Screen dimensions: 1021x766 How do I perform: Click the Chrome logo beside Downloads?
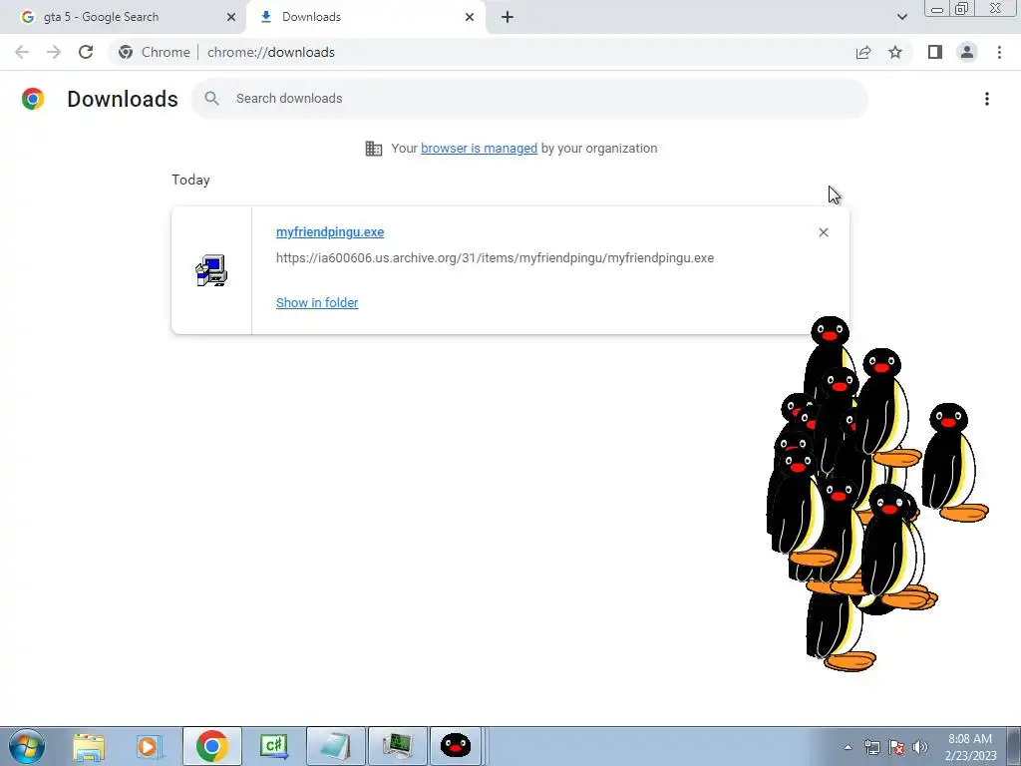tap(33, 99)
